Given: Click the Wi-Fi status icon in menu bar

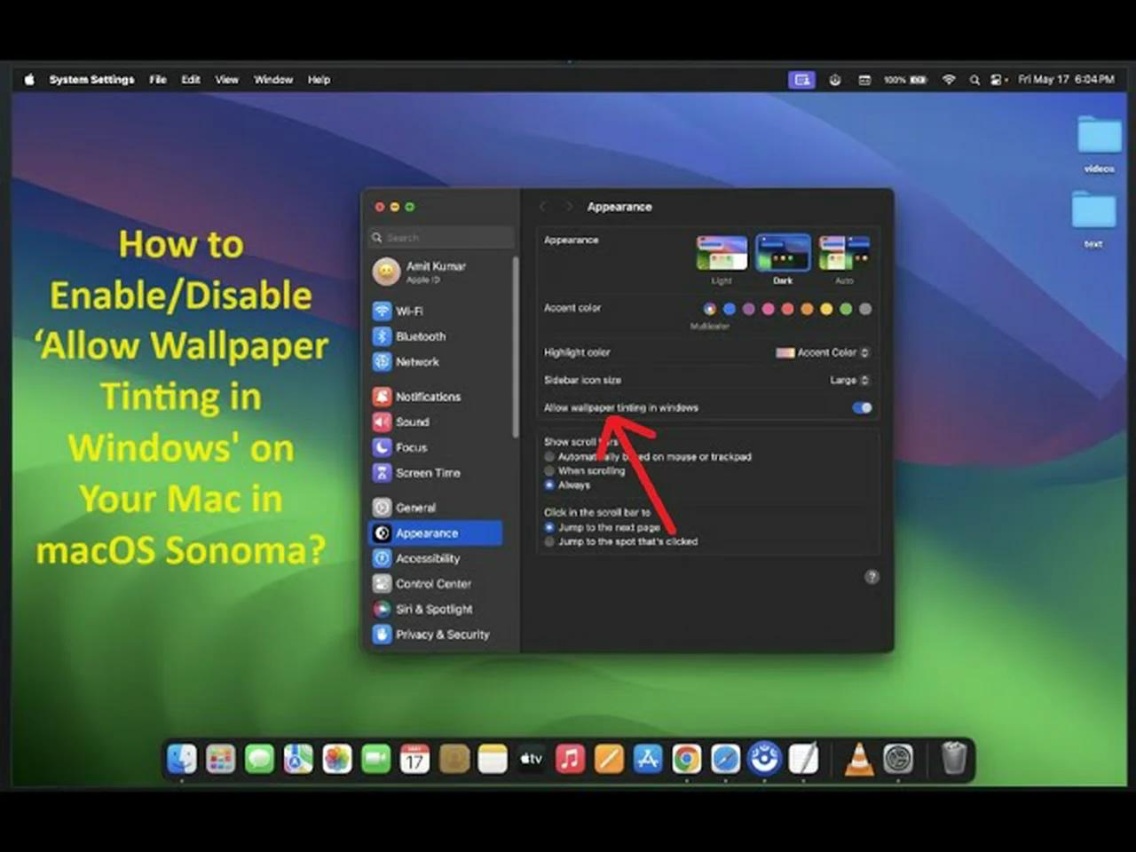Looking at the screenshot, I should (949, 80).
